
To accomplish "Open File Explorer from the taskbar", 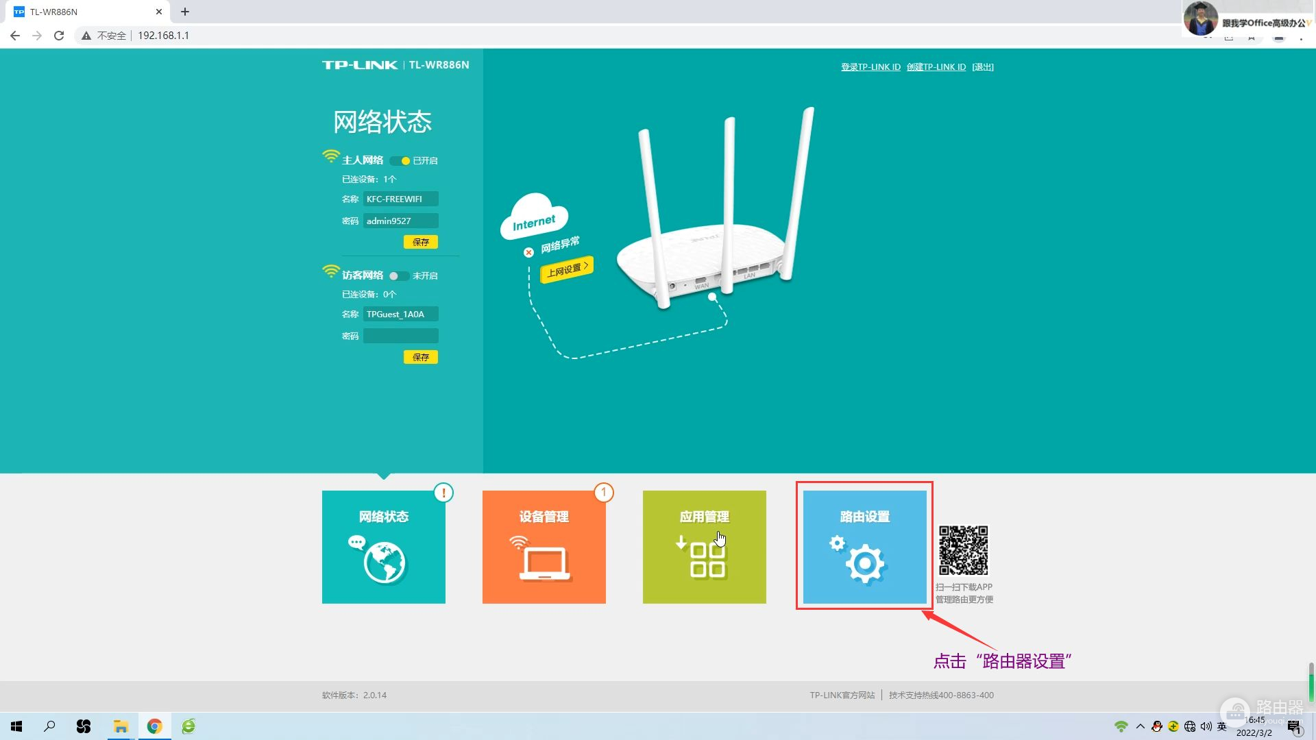I will pyautogui.click(x=121, y=726).
